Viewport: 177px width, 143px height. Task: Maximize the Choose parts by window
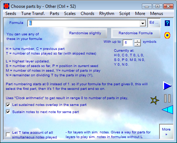157,6
